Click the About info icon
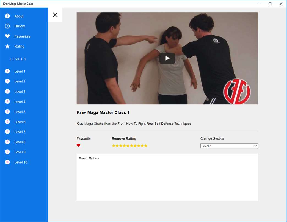The height and width of the screenshot is (222, 287). pyautogui.click(x=7, y=16)
